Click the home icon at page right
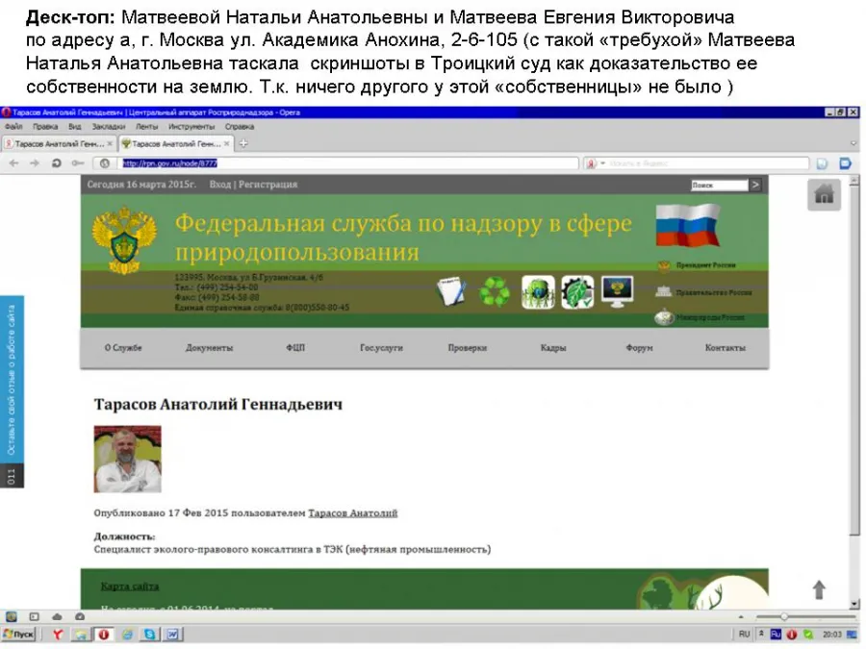Image resolution: width=866 pixels, height=649 pixels. coord(824,194)
